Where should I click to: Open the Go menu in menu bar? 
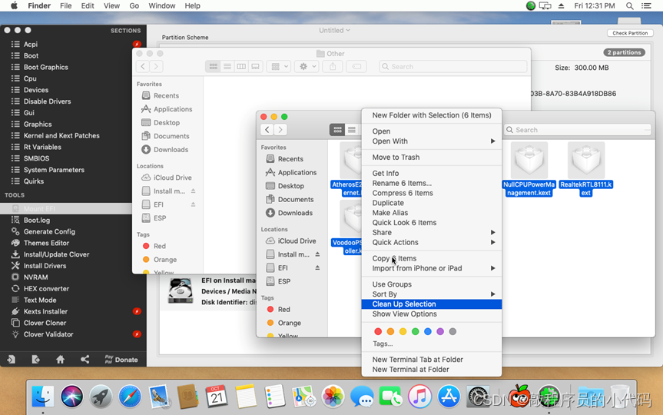click(x=134, y=5)
